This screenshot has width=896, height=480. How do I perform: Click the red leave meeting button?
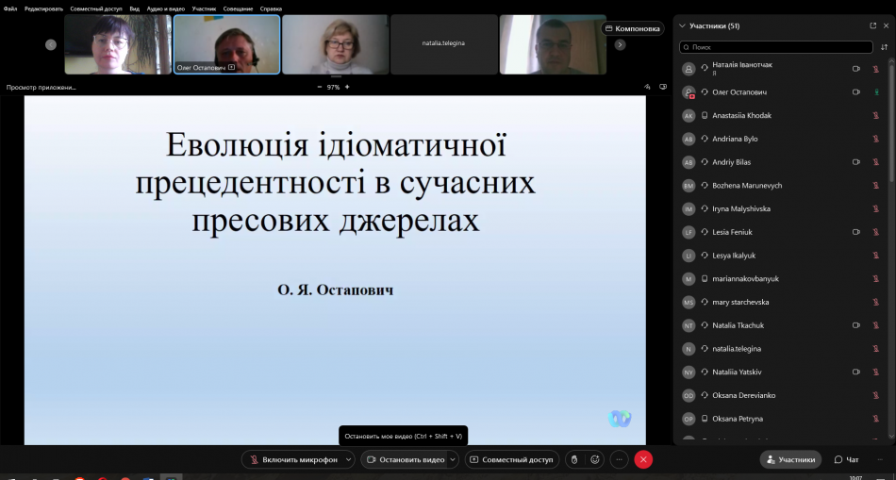click(643, 459)
